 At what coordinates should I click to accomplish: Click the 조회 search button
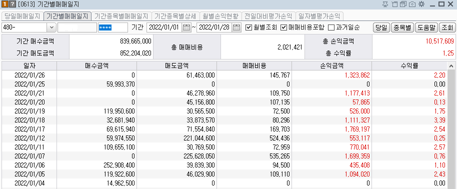[x=447, y=27]
